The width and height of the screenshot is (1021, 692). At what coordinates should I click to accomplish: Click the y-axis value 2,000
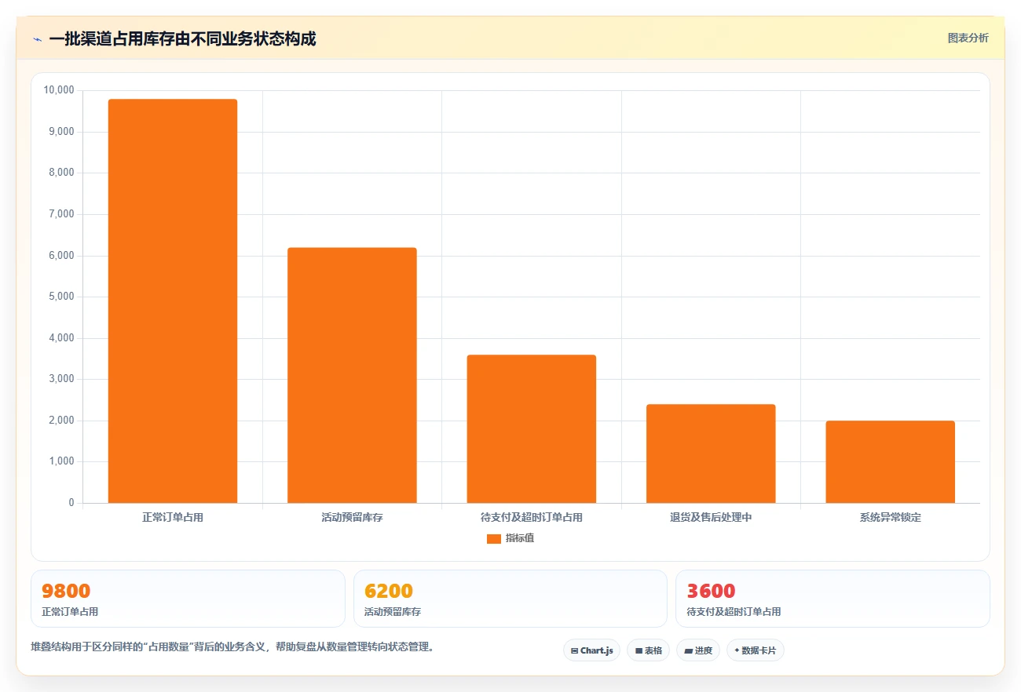(61, 421)
